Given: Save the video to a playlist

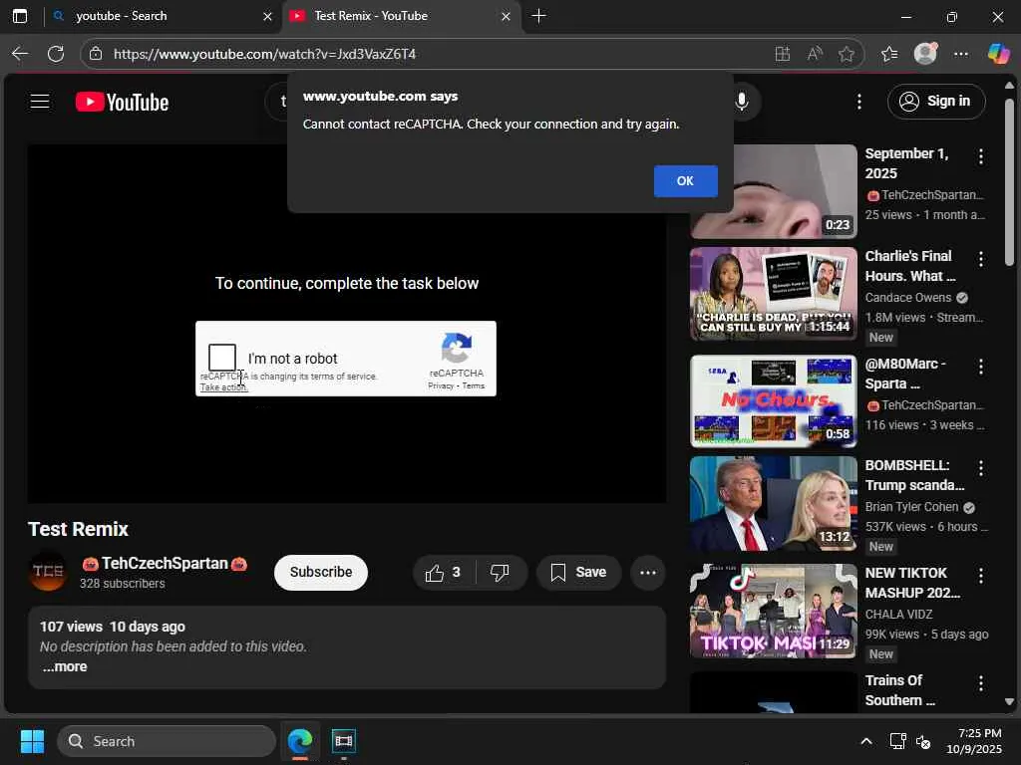Looking at the screenshot, I should click(x=578, y=573).
